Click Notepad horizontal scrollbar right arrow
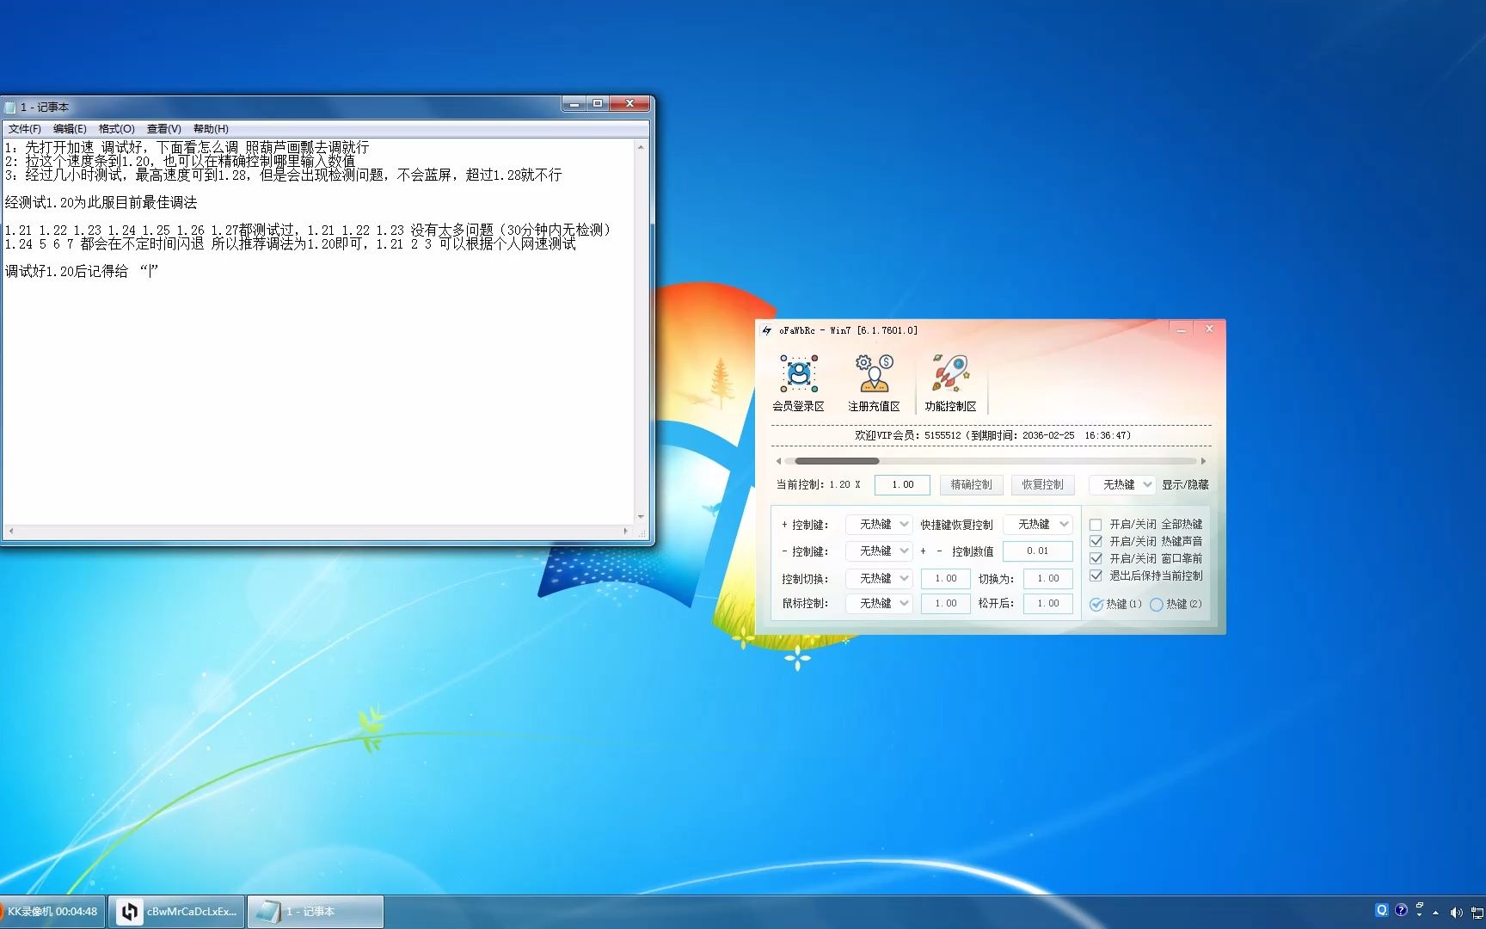This screenshot has width=1486, height=929. (626, 532)
